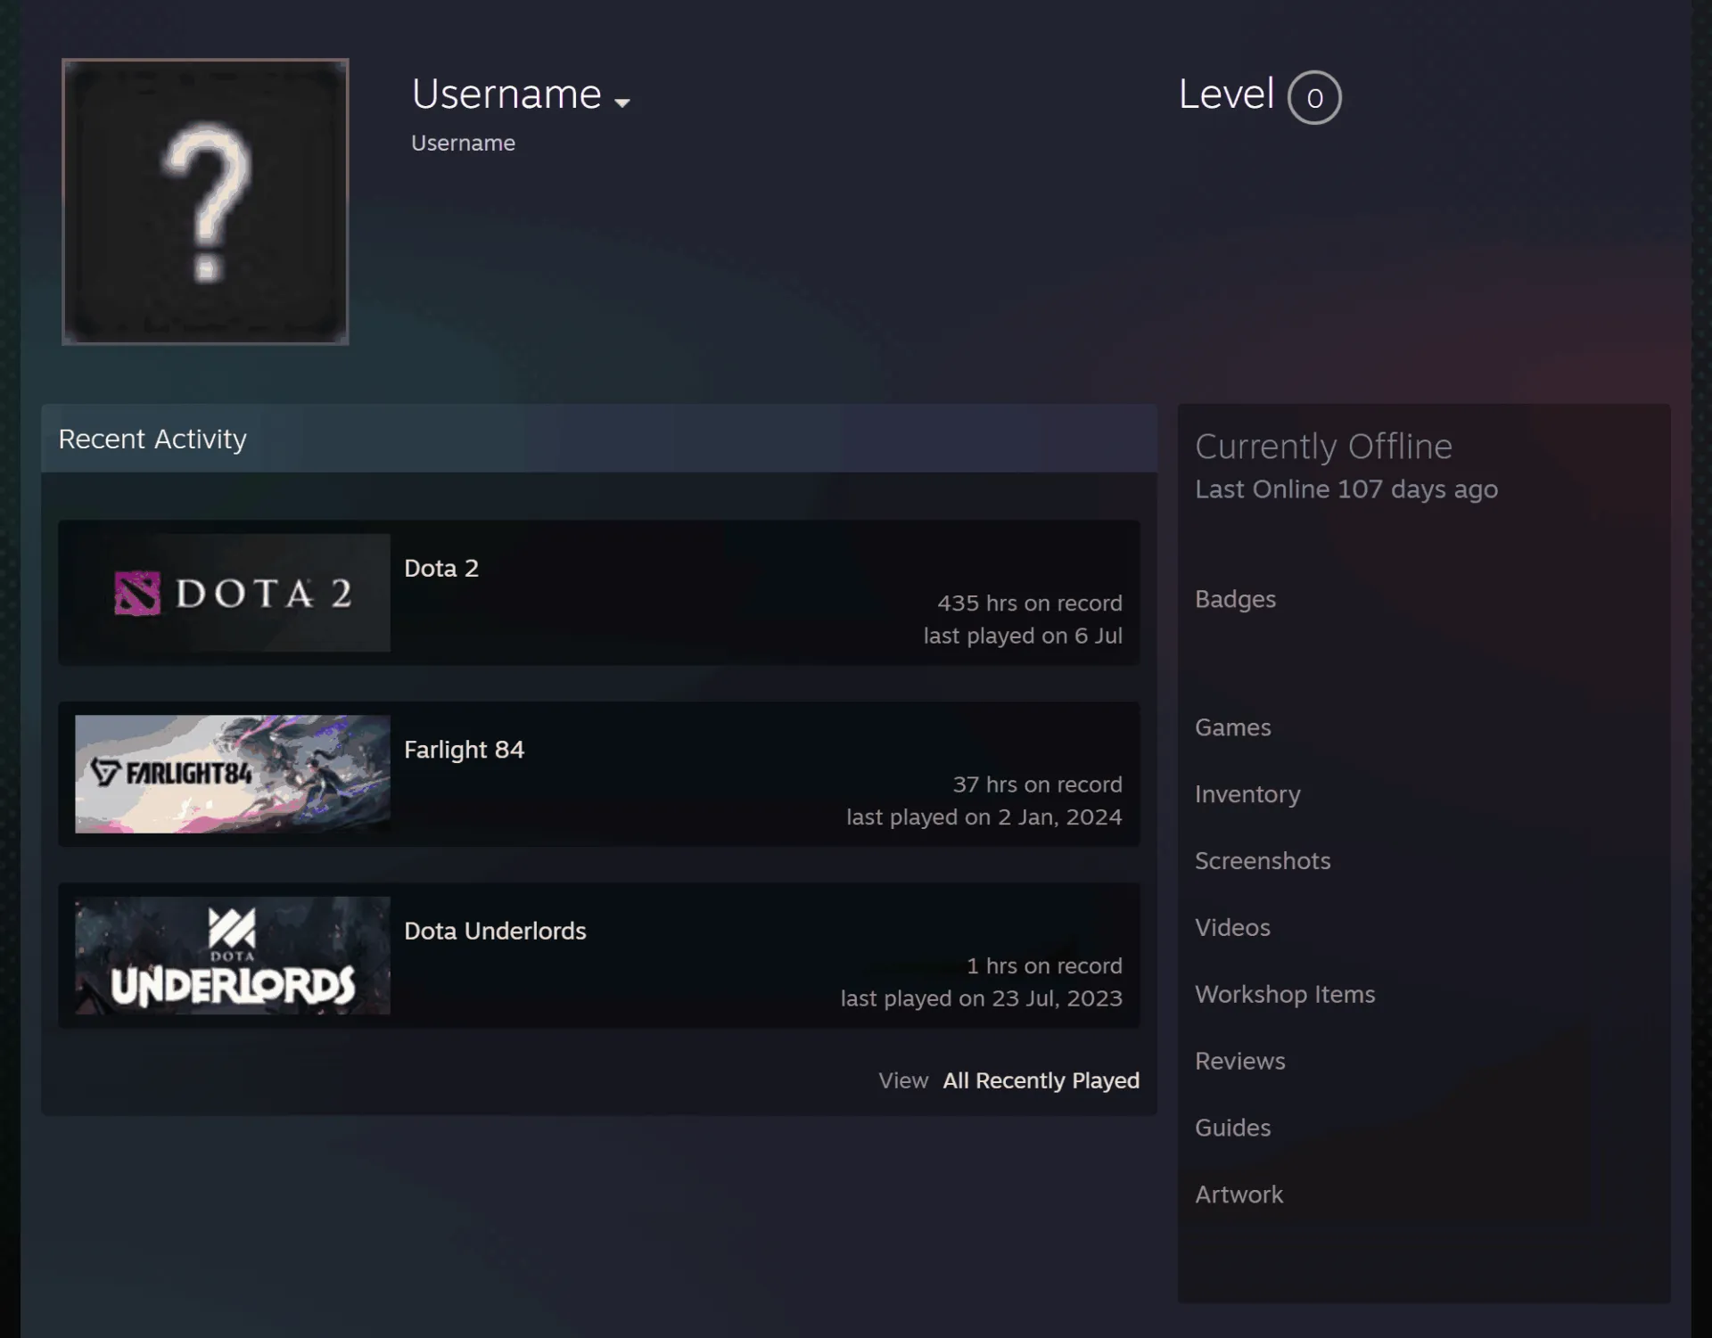Open the Username dropdown arrow
This screenshot has width=1712, height=1338.
[622, 103]
